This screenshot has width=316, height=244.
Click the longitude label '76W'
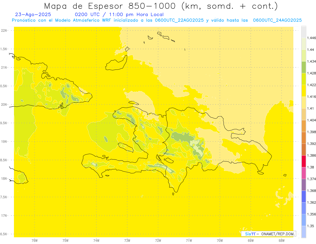tap(34, 240)
